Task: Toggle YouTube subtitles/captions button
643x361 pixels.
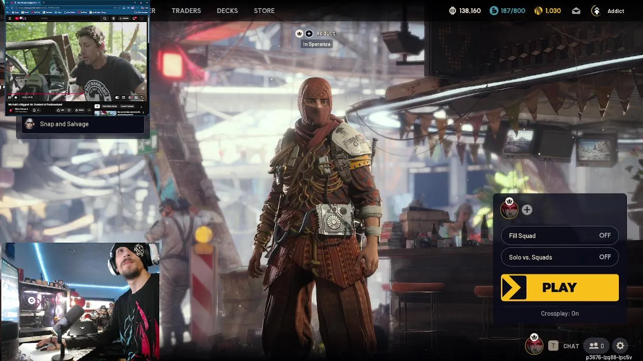Action: (124, 97)
